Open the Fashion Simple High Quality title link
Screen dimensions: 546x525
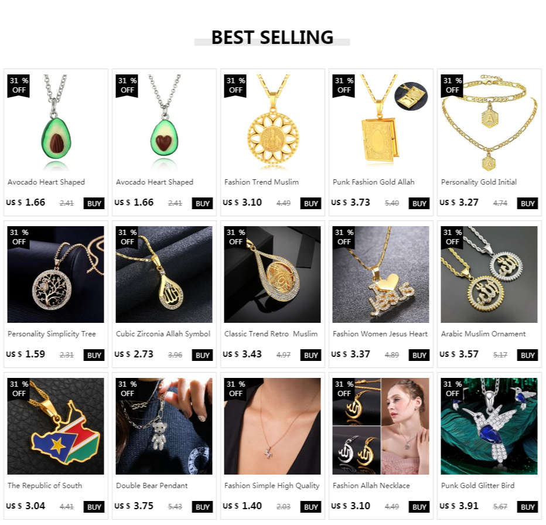272,486
